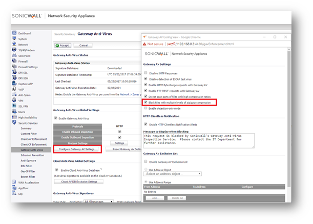Click Cloud AV DB Exclusion Settings button
Viewport: 313px width, 224px height.
pos(79,182)
